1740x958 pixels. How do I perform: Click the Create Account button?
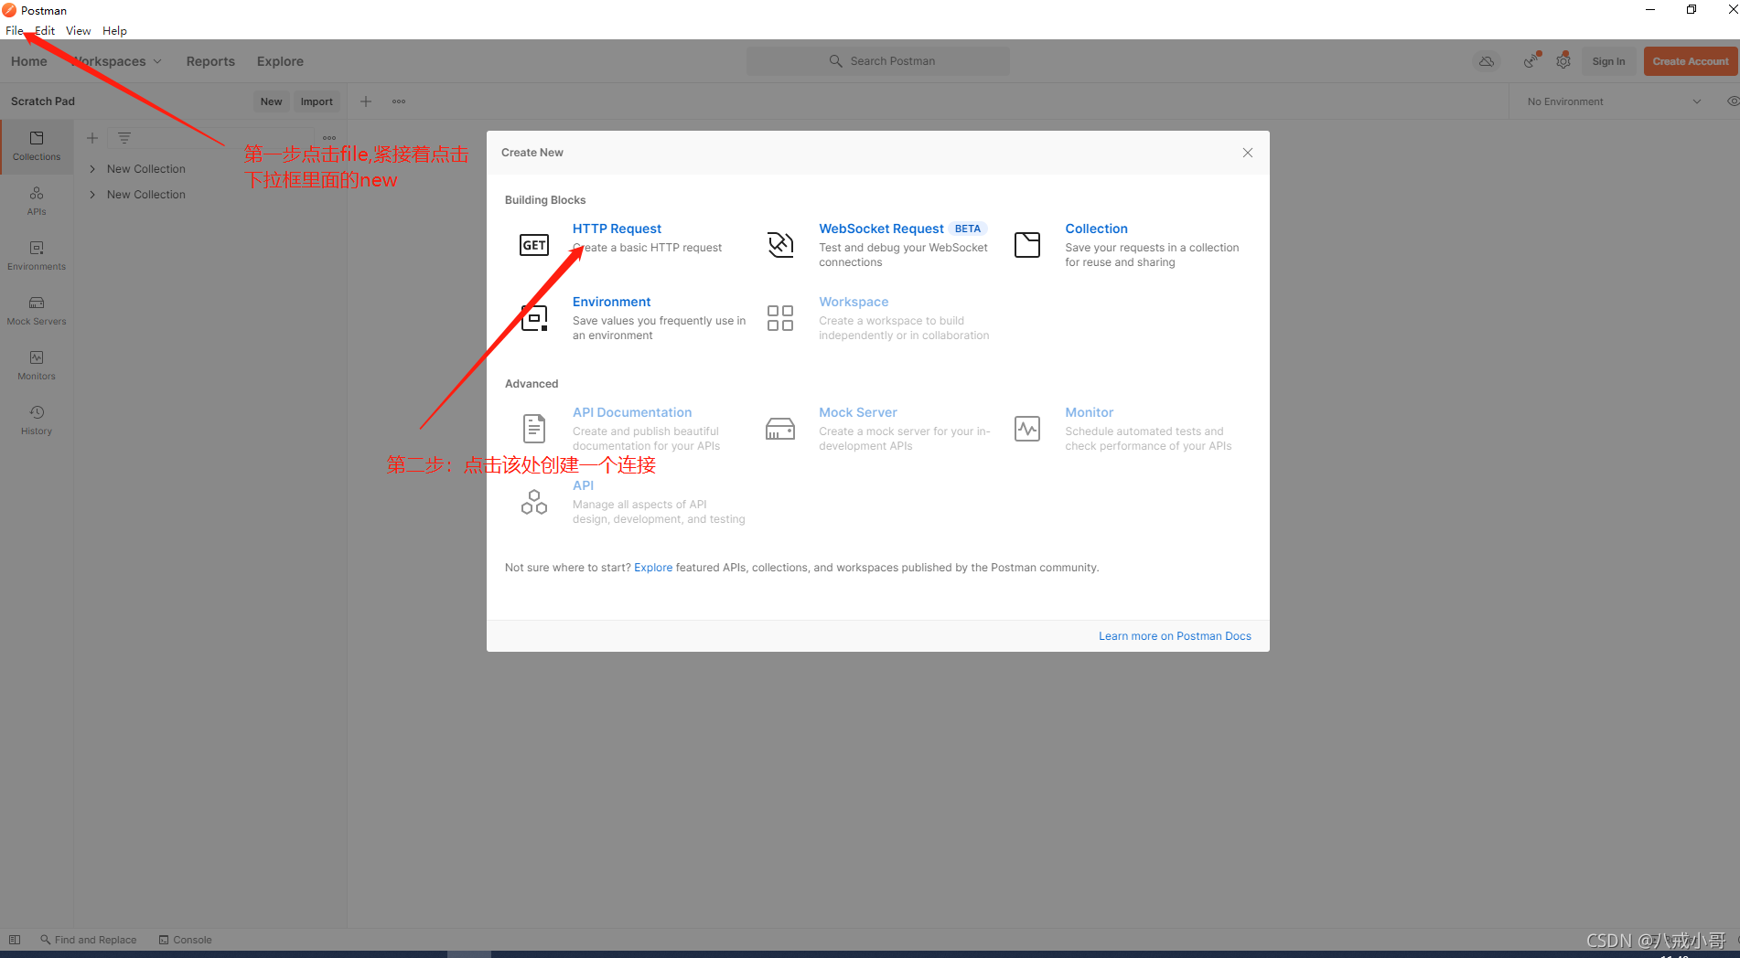click(x=1691, y=61)
